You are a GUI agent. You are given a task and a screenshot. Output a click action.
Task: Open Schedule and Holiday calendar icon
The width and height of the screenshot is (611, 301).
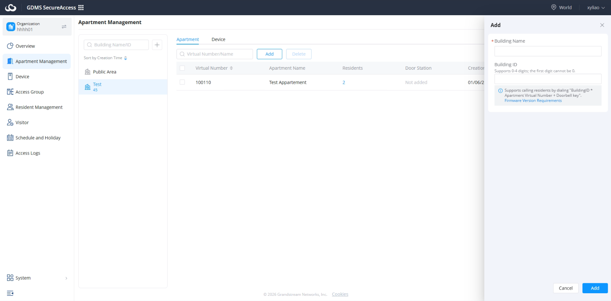(10, 138)
